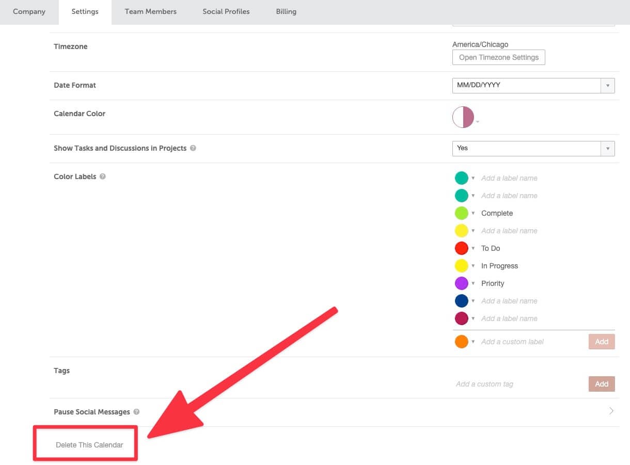The image size is (630, 465).
Task: Open color dropdown arrow for Priority label
Action: [x=473, y=283]
